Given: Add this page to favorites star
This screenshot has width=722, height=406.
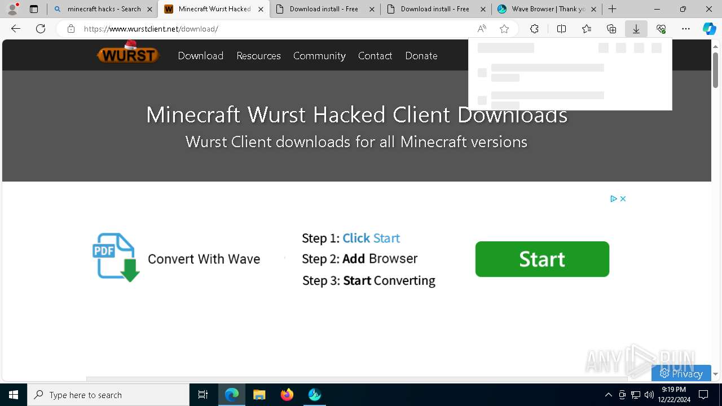Looking at the screenshot, I should 504,29.
